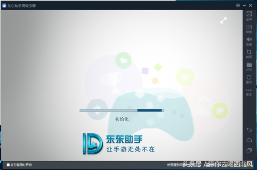Image resolution: width=257 pixels, height=170 pixels.
Task: Open the 键盘 keyboard mapping tool
Action: point(249,29)
